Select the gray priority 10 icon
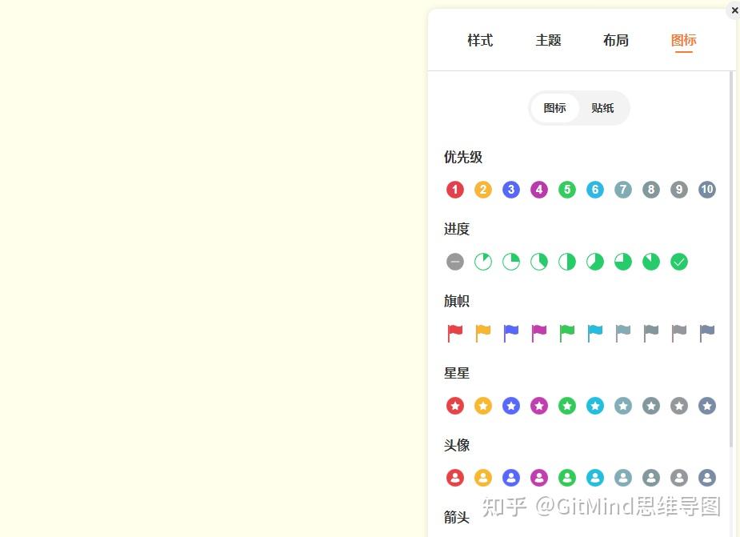Screen dimensions: 740x537 (x=706, y=190)
